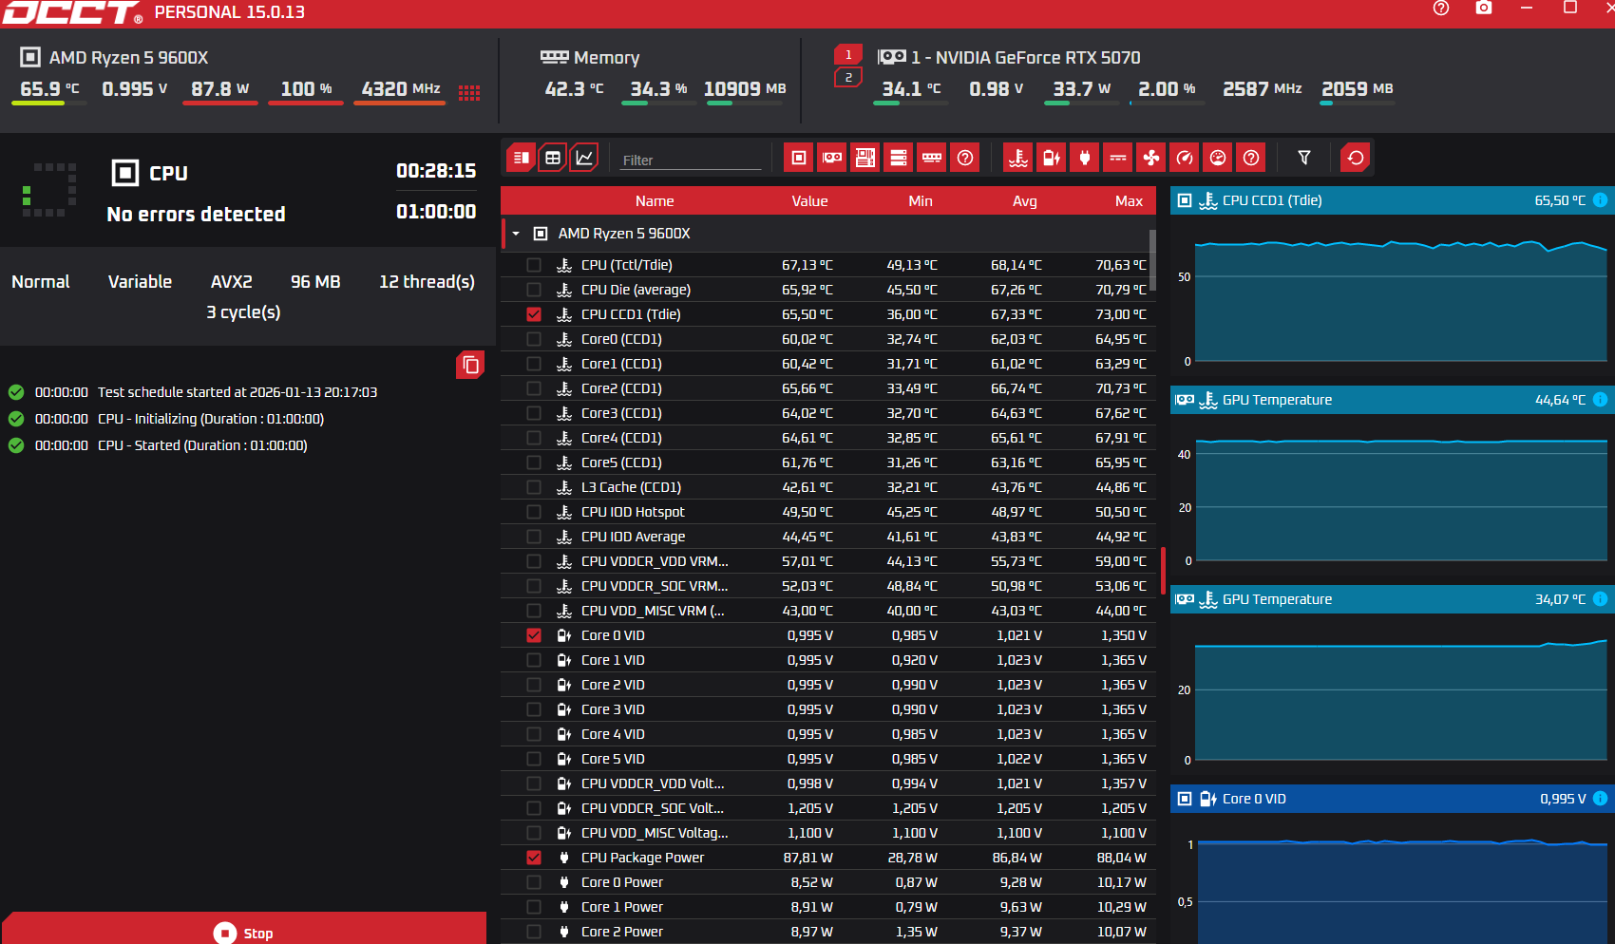Toggle the temperature sensor filter icon
Image resolution: width=1615 pixels, height=944 pixels.
(x=1018, y=158)
